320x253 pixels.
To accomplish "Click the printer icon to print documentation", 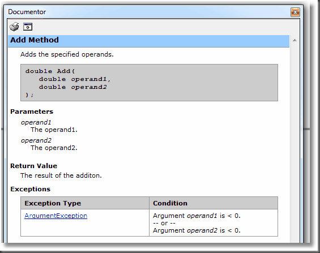I will 14,27.
